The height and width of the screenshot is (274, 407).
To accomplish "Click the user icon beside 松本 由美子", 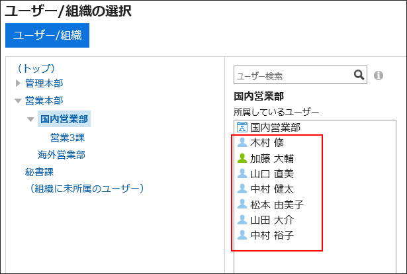I will [x=242, y=205].
